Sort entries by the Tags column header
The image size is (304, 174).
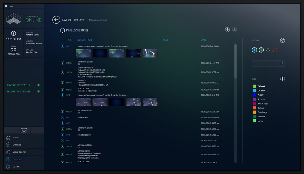click(x=166, y=40)
